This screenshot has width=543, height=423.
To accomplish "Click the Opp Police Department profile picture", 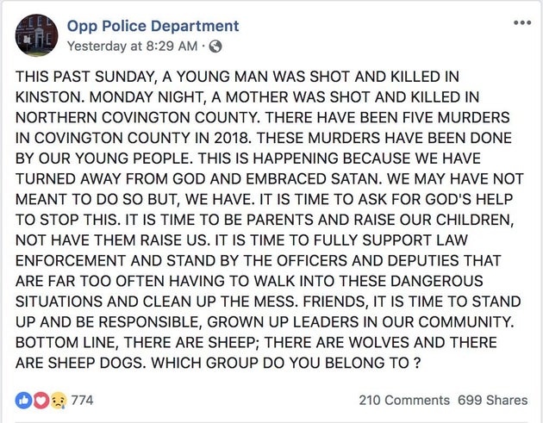I will pyautogui.click(x=35, y=35).
